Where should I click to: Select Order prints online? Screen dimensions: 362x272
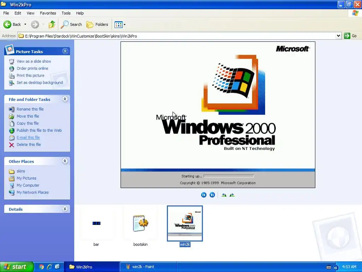32,68
